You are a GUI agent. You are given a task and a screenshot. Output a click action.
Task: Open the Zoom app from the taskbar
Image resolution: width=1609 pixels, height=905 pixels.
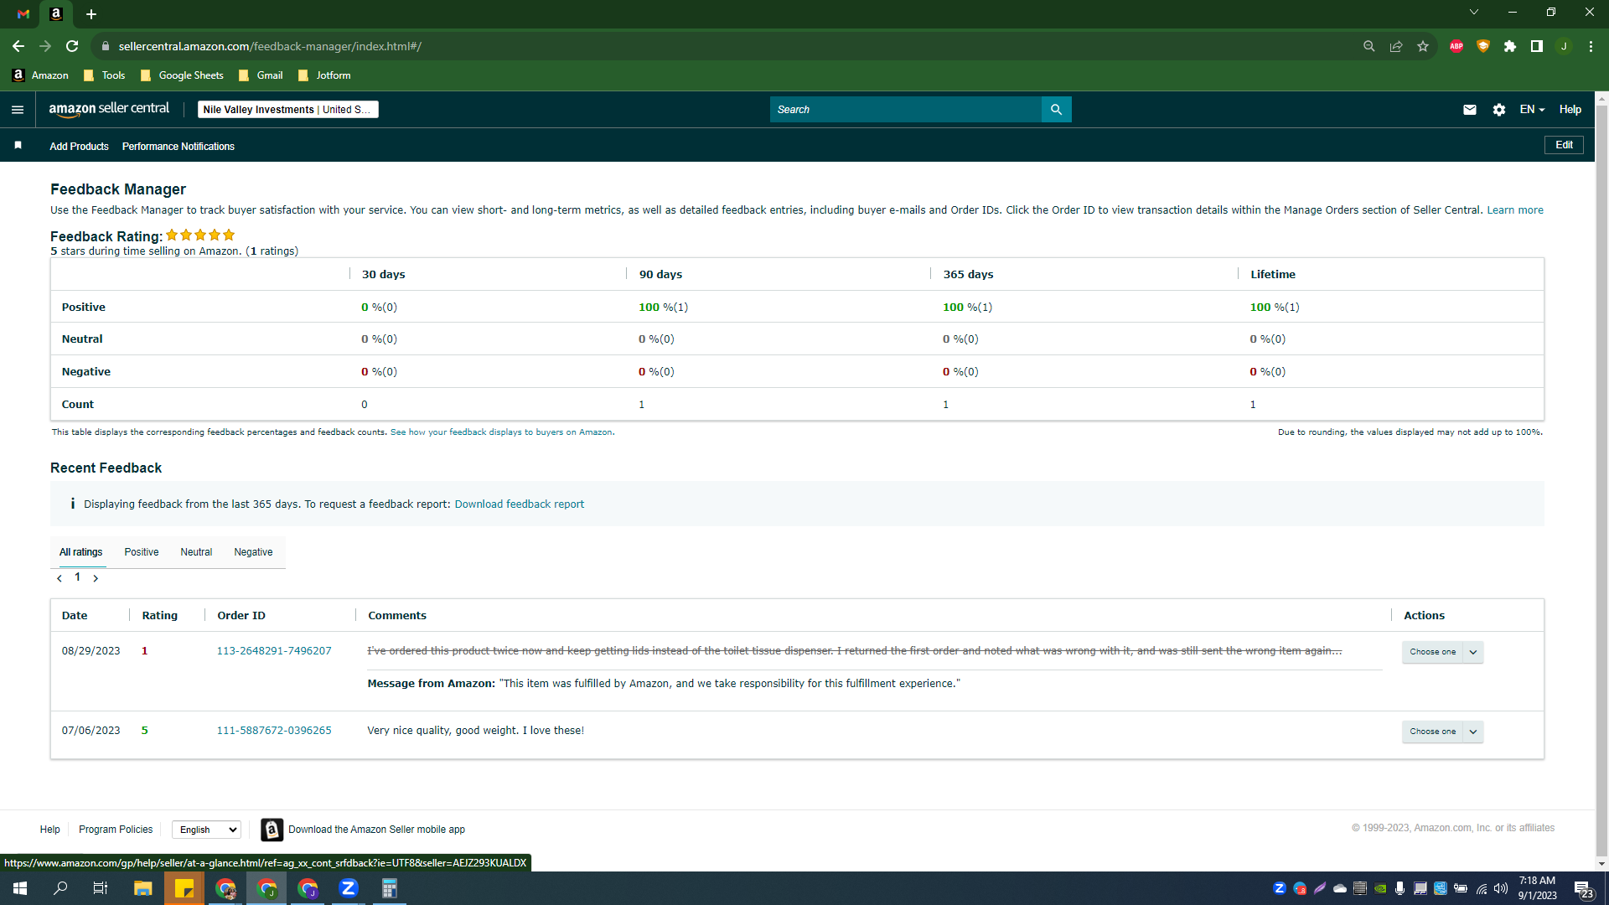click(349, 888)
